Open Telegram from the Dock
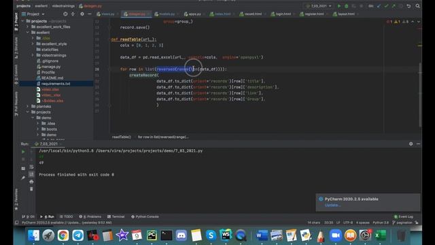 pos(78,235)
